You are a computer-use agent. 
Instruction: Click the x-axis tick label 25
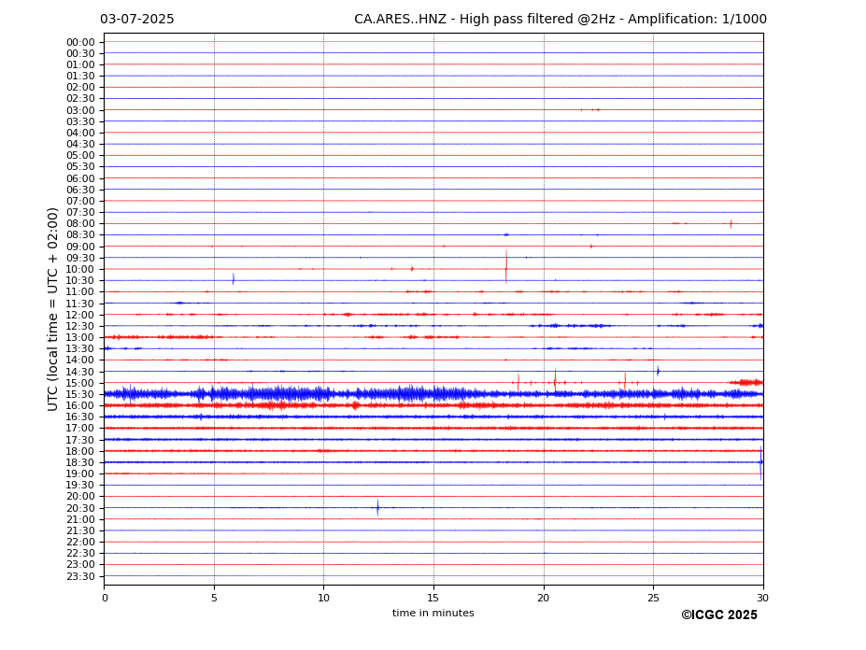click(x=653, y=598)
